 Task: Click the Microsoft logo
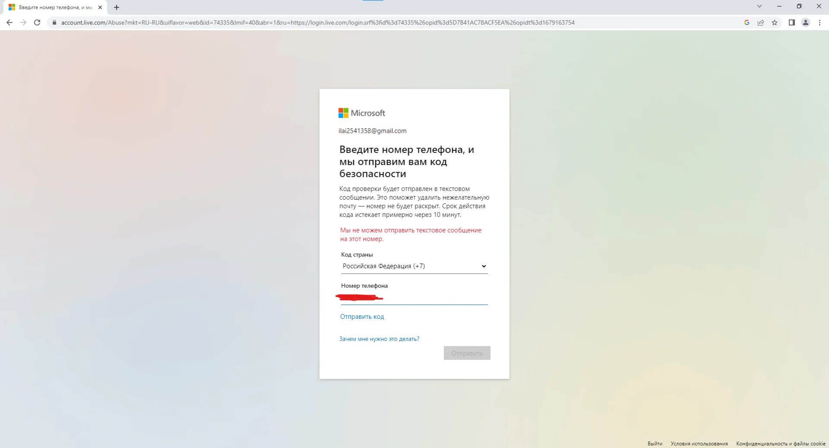[362, 113]
